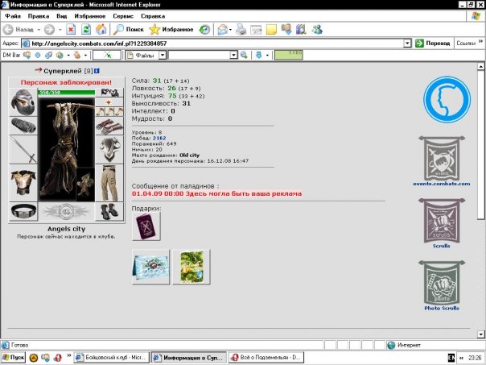This screenshot has height=365, width=486.
Task: Open Избранное favorites star in toolbar
Action: pos(171,30)
